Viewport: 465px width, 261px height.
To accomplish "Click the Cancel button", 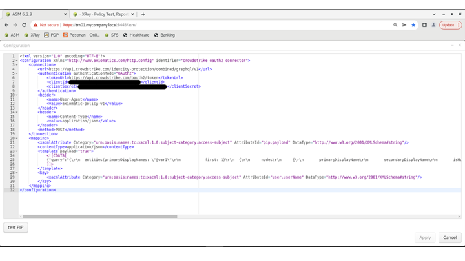I will pyautogui.click(x=449, y=237).
